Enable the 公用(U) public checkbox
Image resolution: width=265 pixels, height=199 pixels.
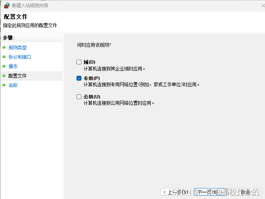pos(79,96)
